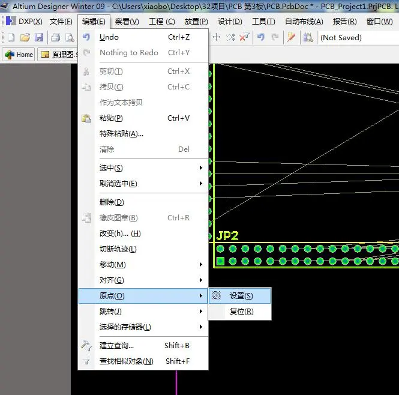Click the pencil icon in toolbar
The image size is (399, 395).
pos(292,37)
